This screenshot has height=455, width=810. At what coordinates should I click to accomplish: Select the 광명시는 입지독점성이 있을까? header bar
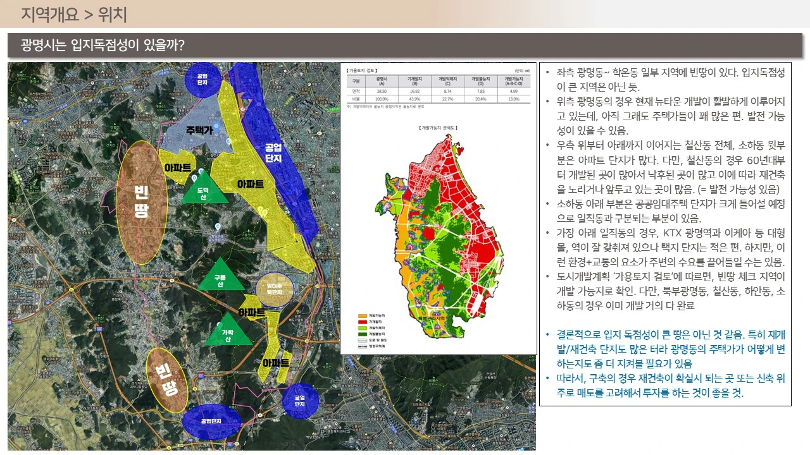click(405, 45)
